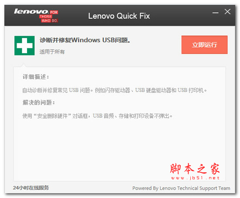This screenshot has width=240, height=198.
Task: Minimize the Lenovo Quick Fix window
Action: 215,13
